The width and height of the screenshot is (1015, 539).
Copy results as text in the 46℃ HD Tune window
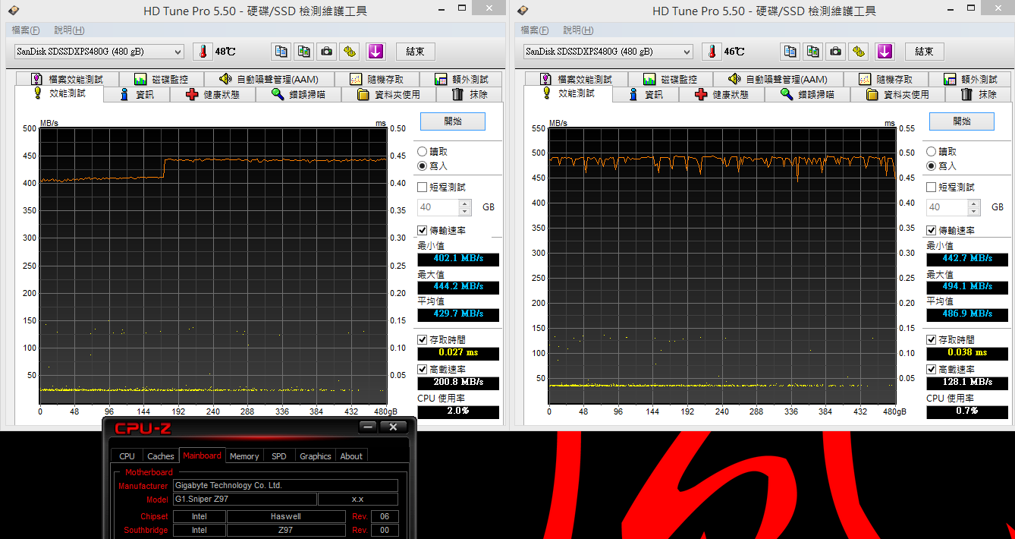click(x=790, y=52)
